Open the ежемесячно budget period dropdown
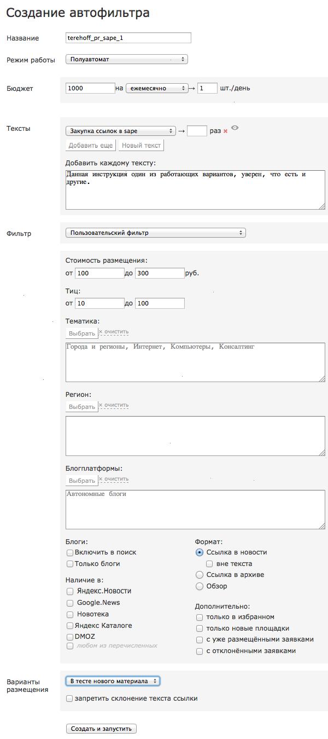Image resolution: width=328 pixels, height=739 pixels. pyautogui.click(x=157, y=88)
